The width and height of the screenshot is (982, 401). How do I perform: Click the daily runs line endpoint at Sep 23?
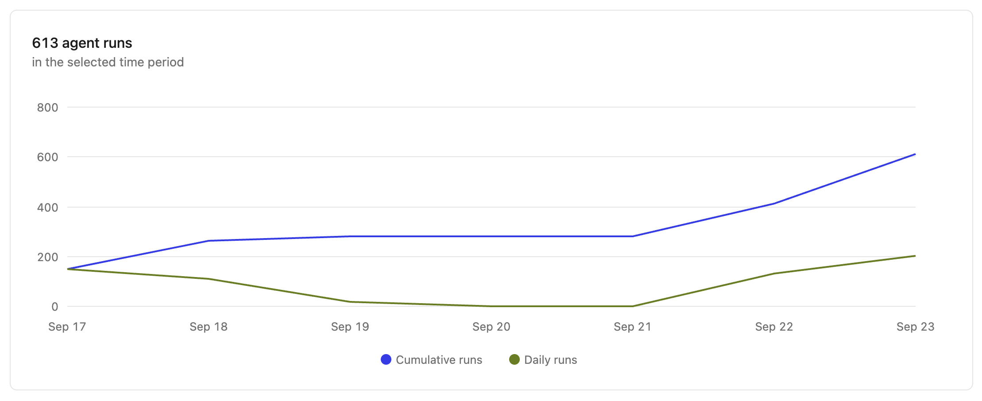(x=915, y=256)
